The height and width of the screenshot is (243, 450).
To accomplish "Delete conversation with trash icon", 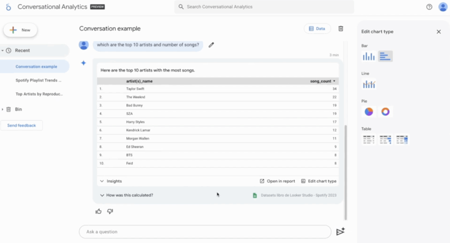I will click(x=341, y=29).
